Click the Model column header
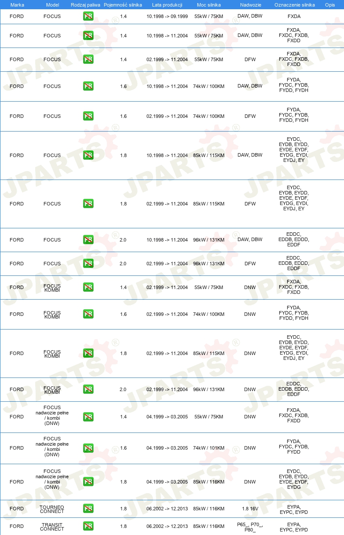Image resolution: width=344 pixels, height=535 pixels. 52,5
